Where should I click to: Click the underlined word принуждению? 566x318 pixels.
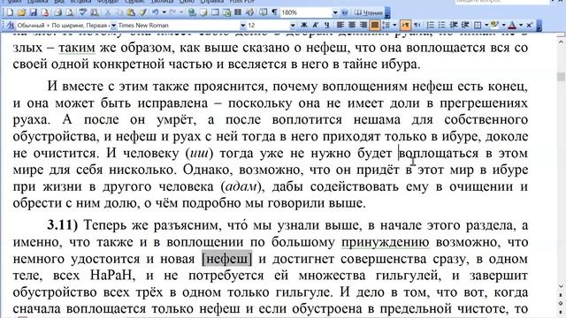point(386,242)
